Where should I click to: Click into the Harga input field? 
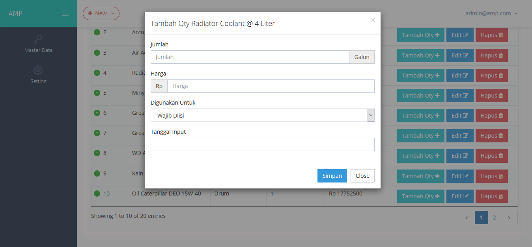click(x=271, y=86)
